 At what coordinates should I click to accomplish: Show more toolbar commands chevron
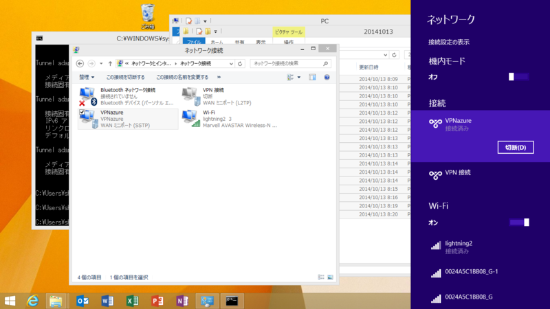219,77
